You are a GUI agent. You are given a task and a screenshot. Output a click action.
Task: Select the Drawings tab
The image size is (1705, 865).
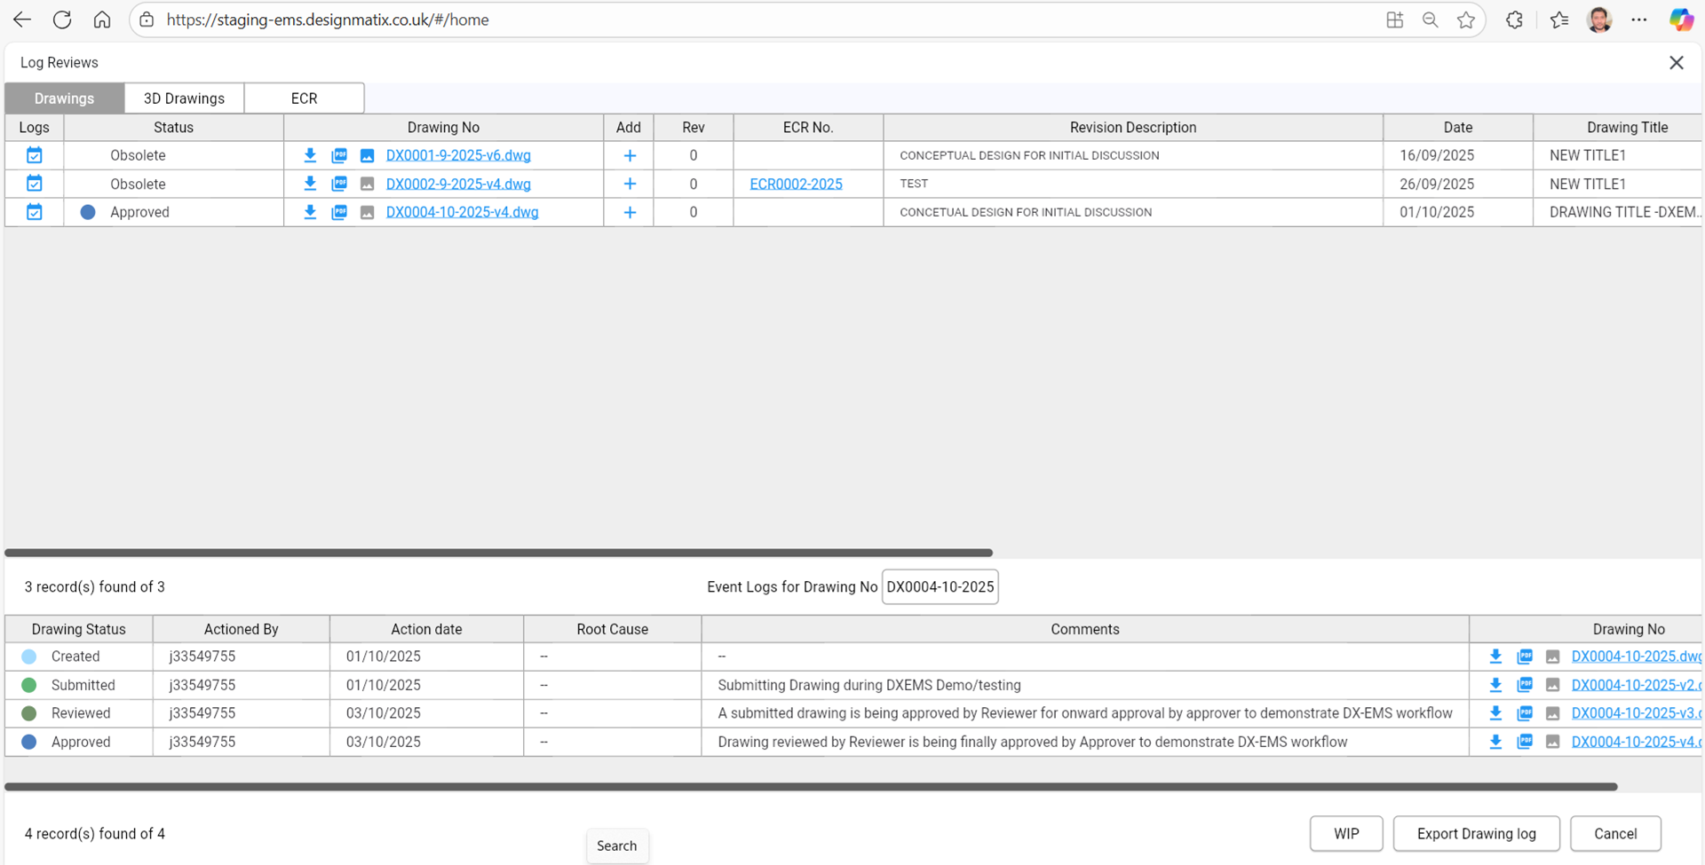(64, 98)
